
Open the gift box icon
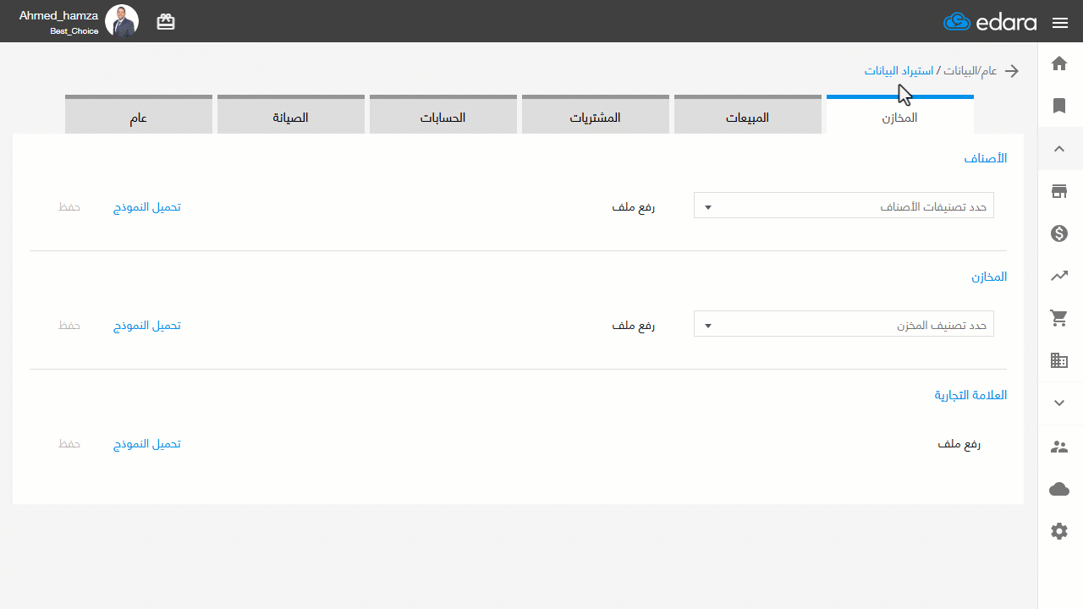[x=166, y=22]
